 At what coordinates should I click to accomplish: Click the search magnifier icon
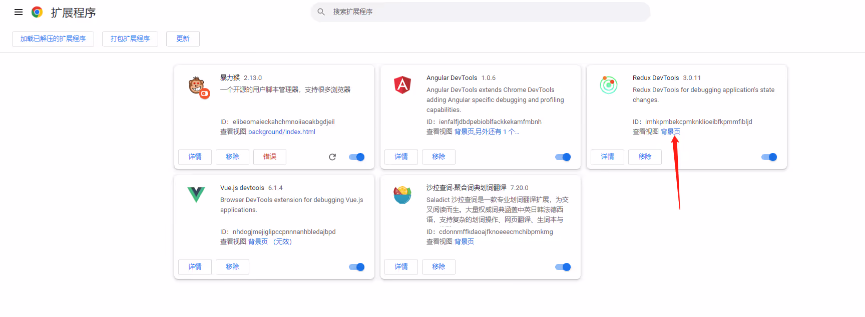click(x=321, y=11)
